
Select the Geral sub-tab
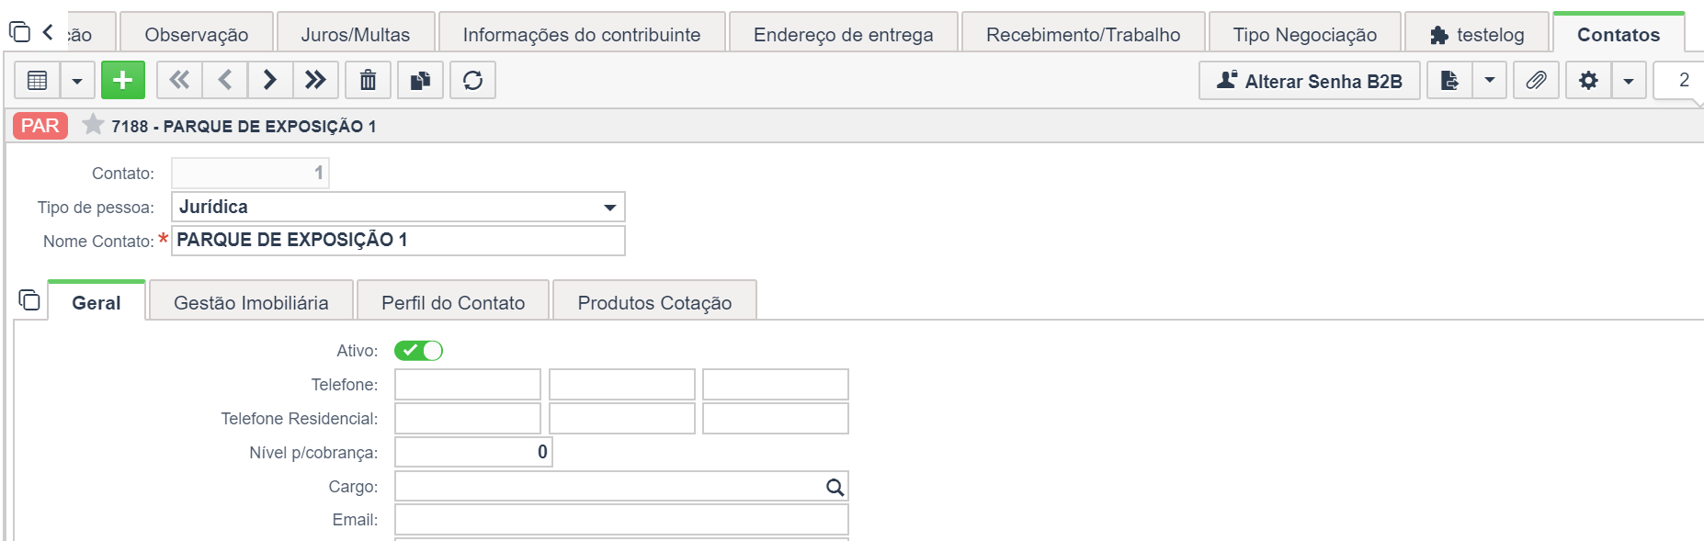click(97, 302)
